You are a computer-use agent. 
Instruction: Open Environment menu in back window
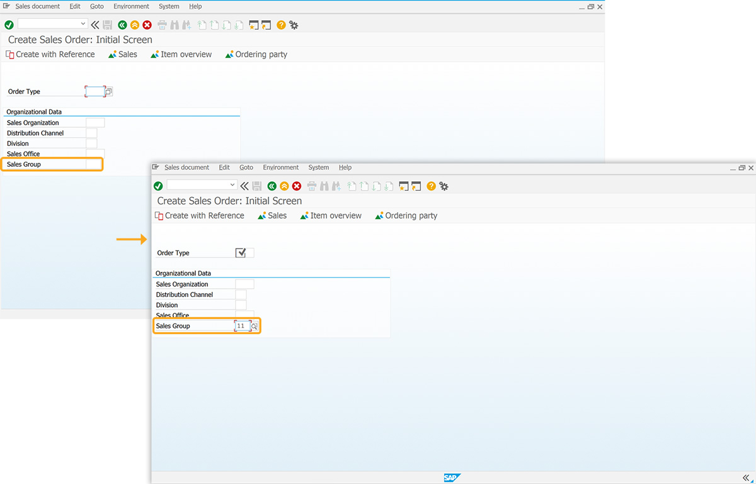(x=132, y=6)
